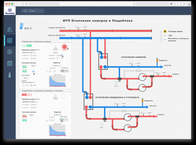
Task: Decrease pressure setpoint 6.0 with left arrow
Action: point(57,55)
